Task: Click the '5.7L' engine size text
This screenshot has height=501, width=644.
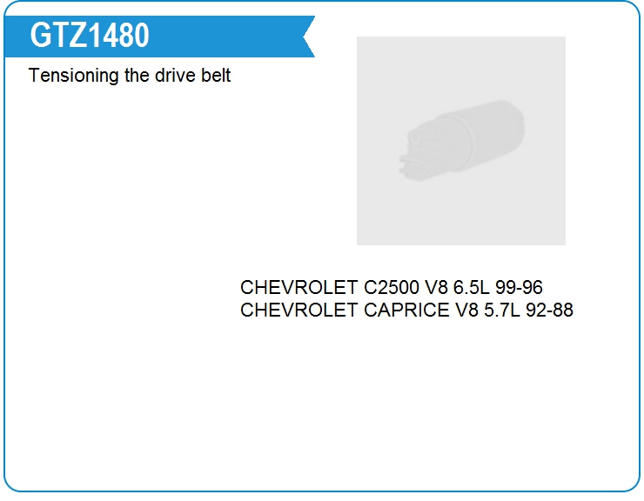Action: tap(501, 310)
